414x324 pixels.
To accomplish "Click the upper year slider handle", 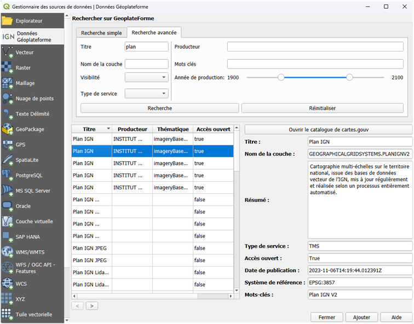I will pos(349,77).
